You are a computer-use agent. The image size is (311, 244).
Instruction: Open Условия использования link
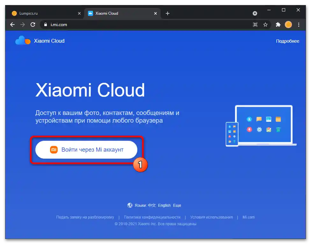pyautogui.click(x=212, y=217)
